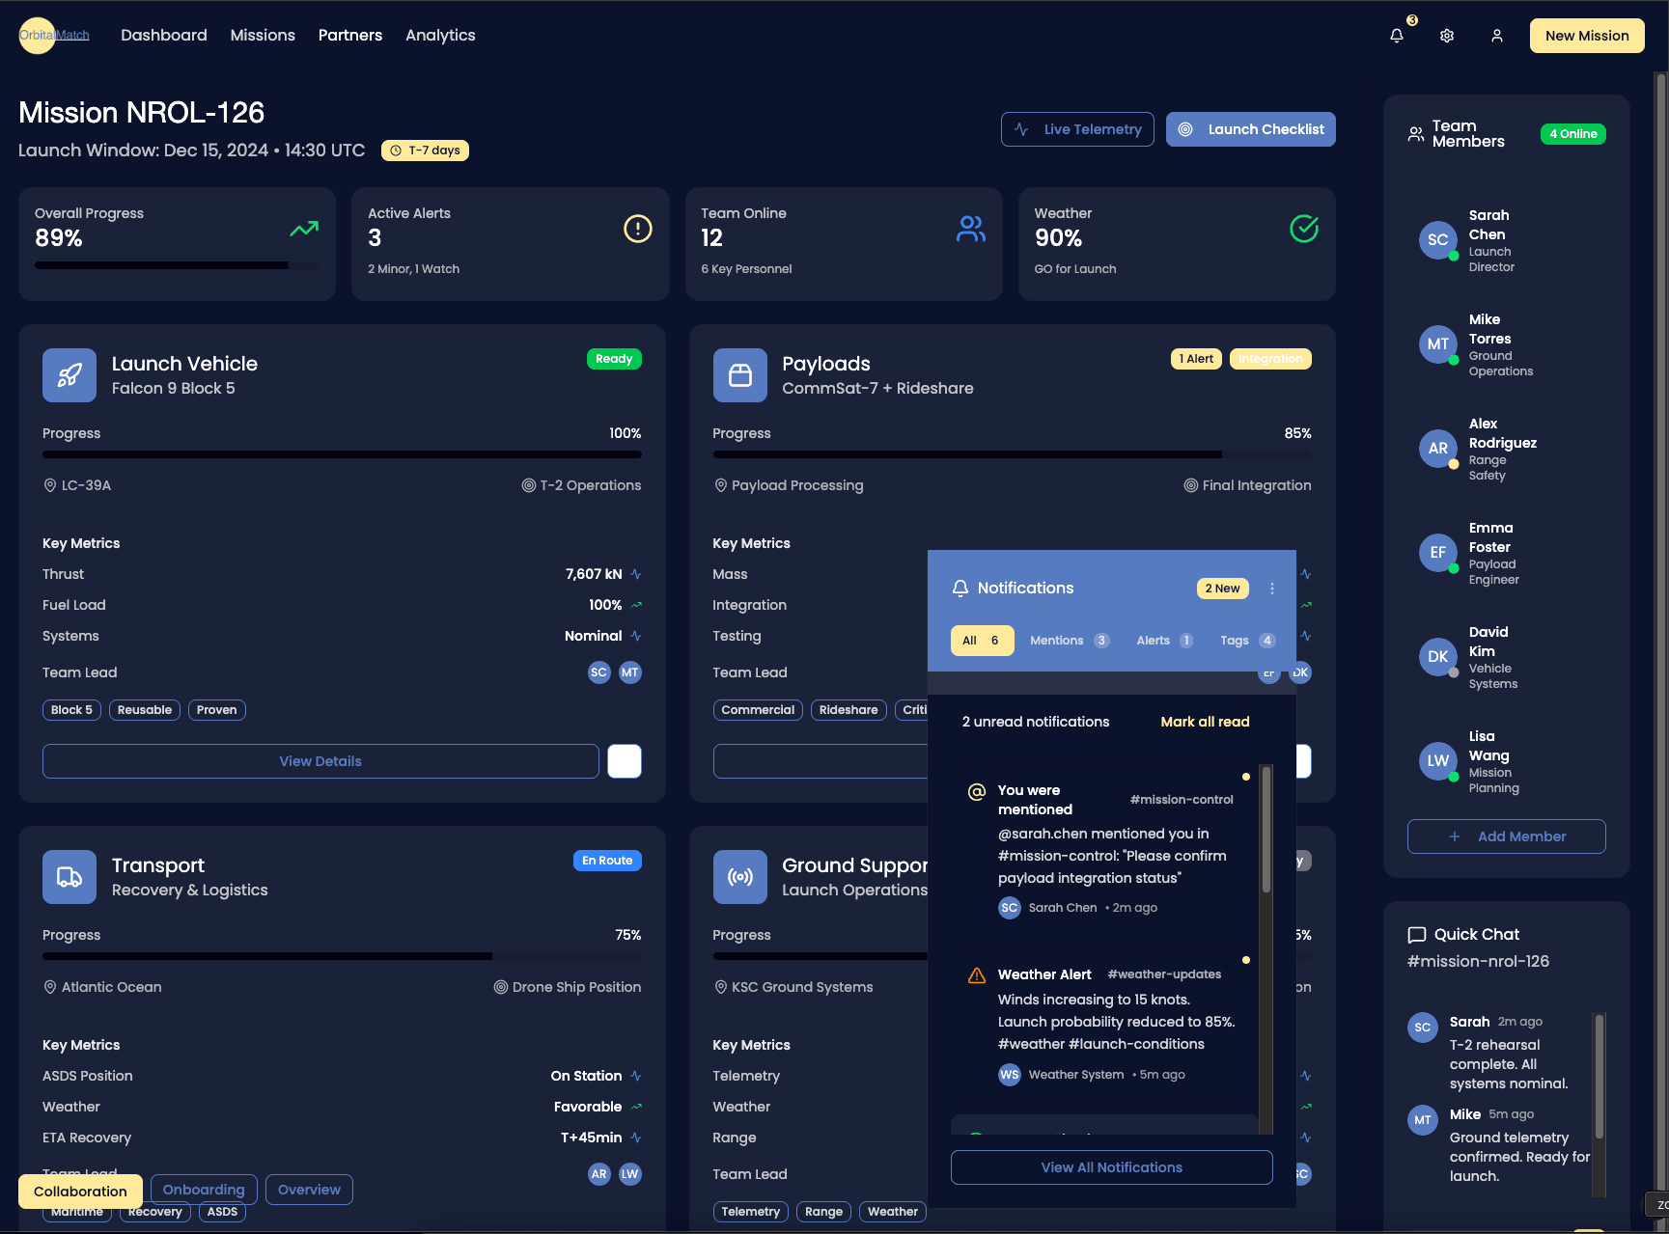Click Mark all read in Notifications
Screen dimensions: 1669x1234
pos(1204,721)
